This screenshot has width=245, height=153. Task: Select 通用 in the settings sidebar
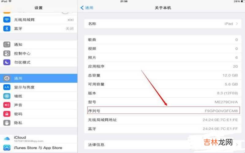[39, 78]
